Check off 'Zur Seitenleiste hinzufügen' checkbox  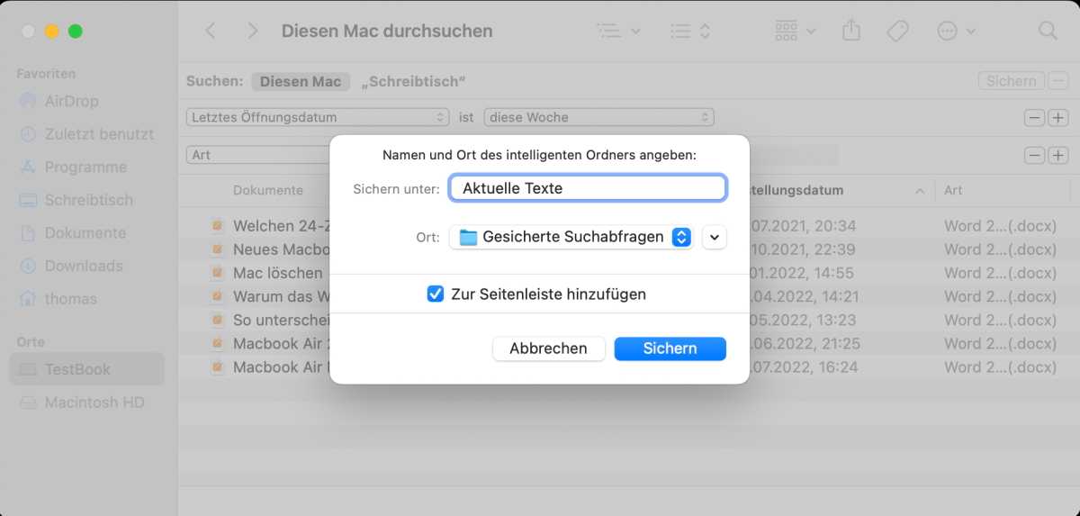(x=436, y=294)
